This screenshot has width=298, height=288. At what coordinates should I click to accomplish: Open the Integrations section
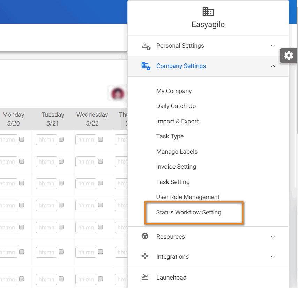pyautogui.click(x=208, y=257)
